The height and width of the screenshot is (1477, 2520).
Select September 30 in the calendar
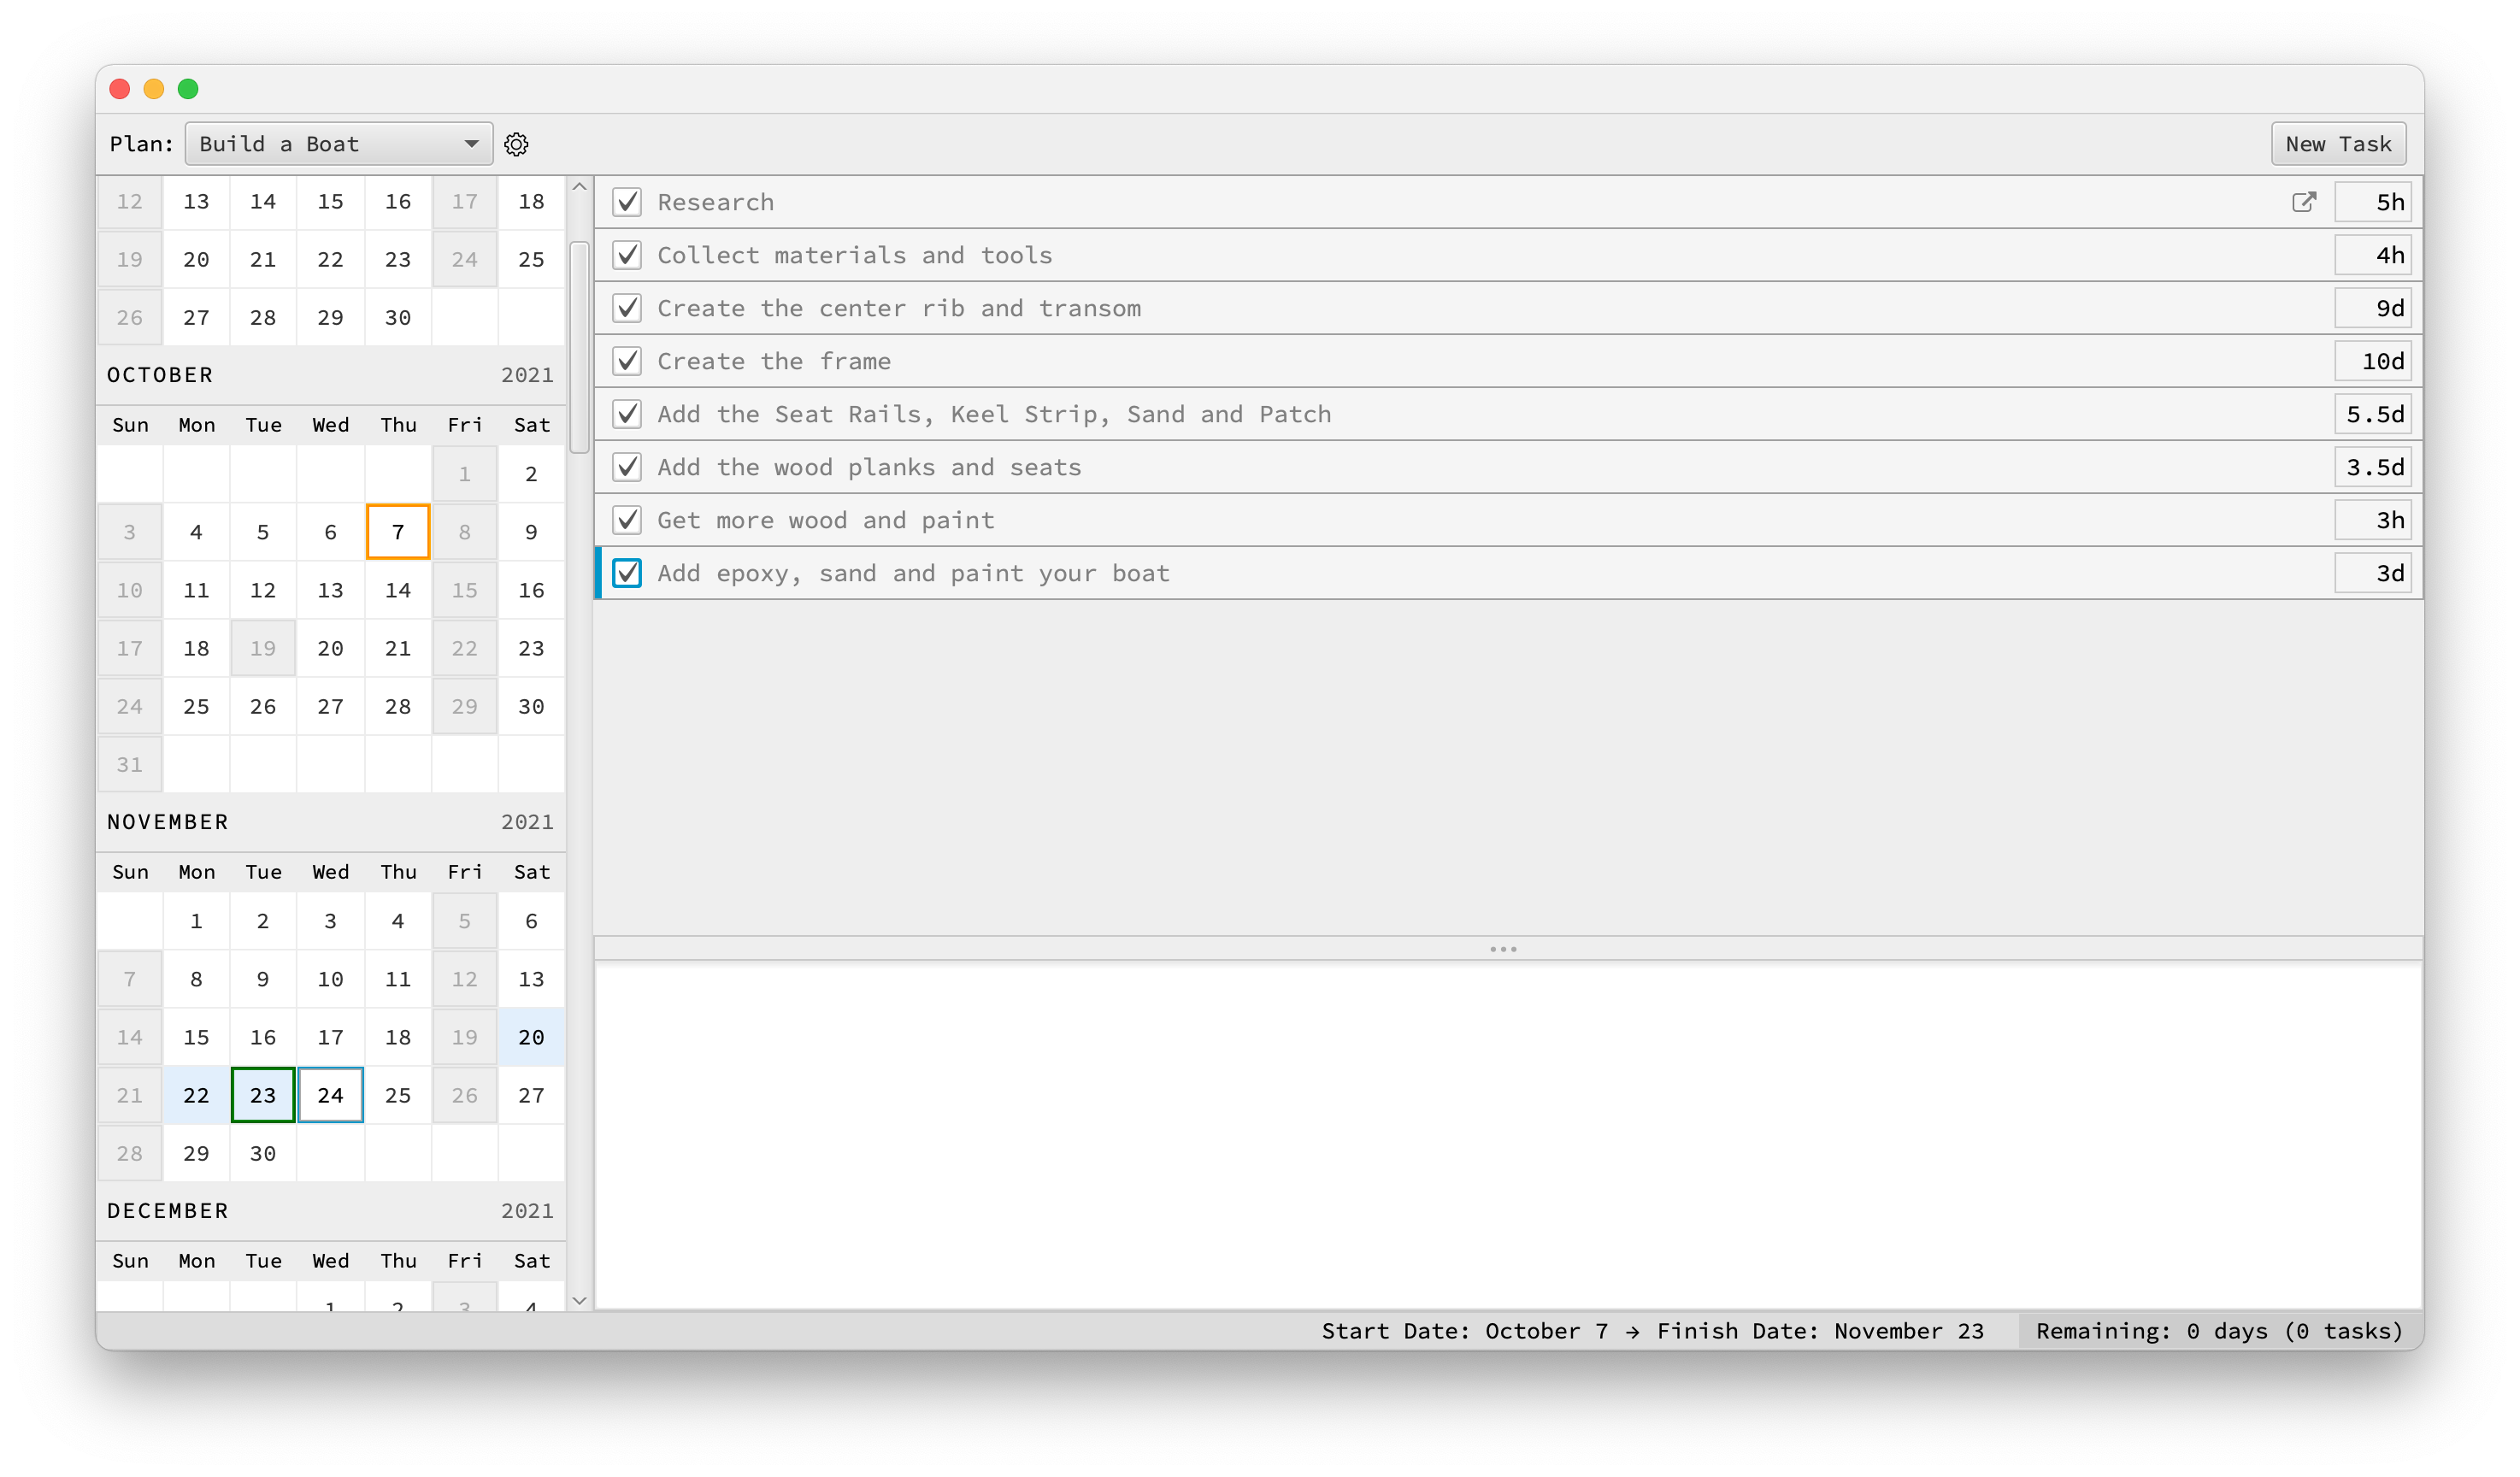[398, 317]
